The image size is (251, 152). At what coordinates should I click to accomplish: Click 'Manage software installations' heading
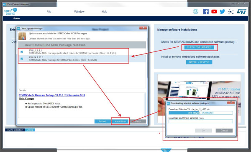[177, 30]
